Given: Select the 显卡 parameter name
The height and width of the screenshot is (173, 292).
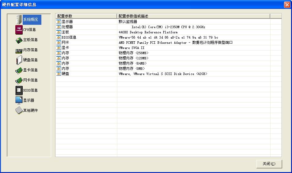Looking at the screenshot, I should [x=65, y=48].
